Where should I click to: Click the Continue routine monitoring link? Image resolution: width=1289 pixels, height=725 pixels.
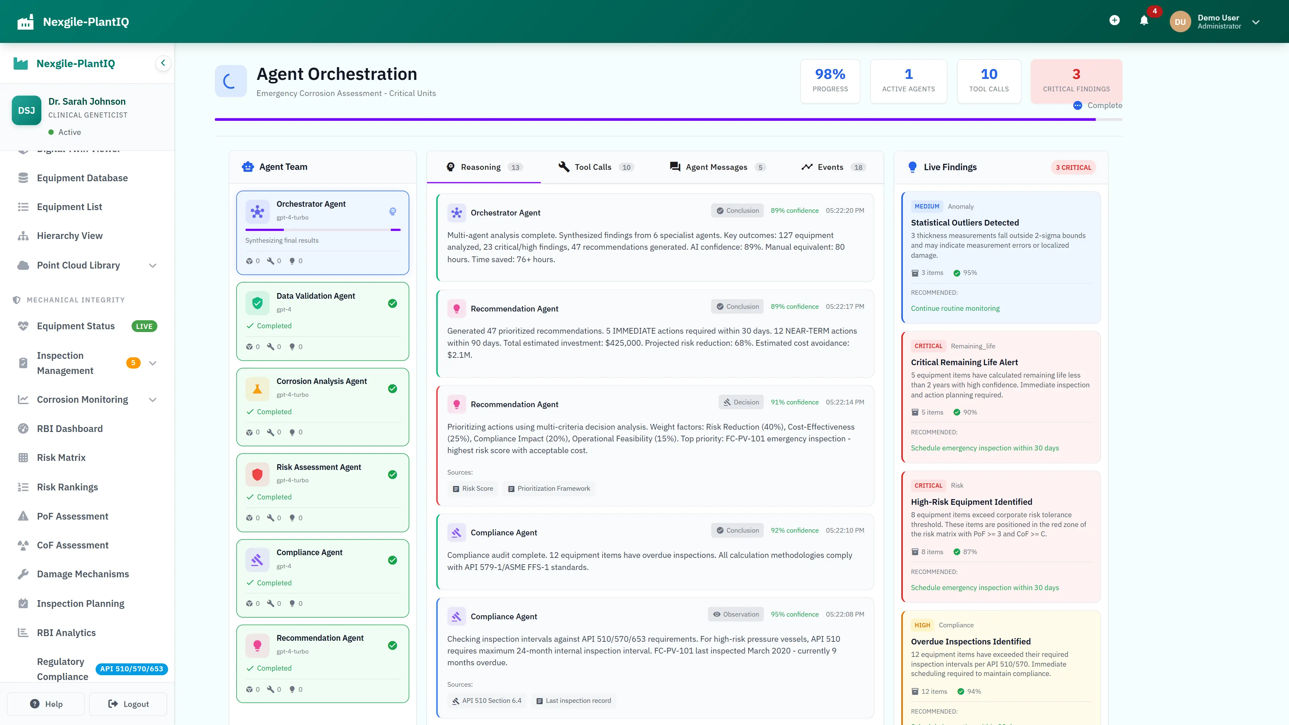[x=954, y=308]
